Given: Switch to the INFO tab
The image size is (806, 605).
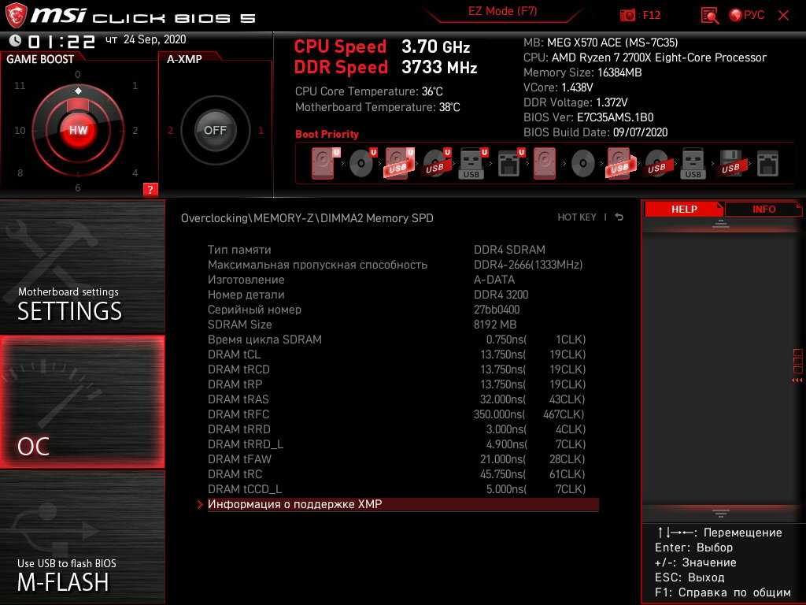Looking at the screenshot, I should 763,209.
